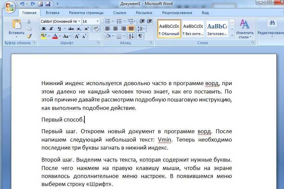Expand the styles gallery list

point(232,35)
